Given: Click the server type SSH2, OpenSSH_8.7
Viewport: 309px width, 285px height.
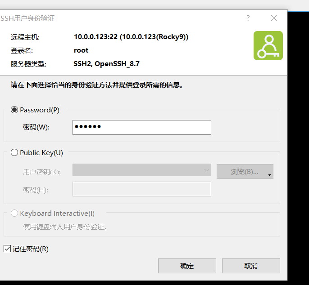Looking at the screenshot, I should pos(106,64).
